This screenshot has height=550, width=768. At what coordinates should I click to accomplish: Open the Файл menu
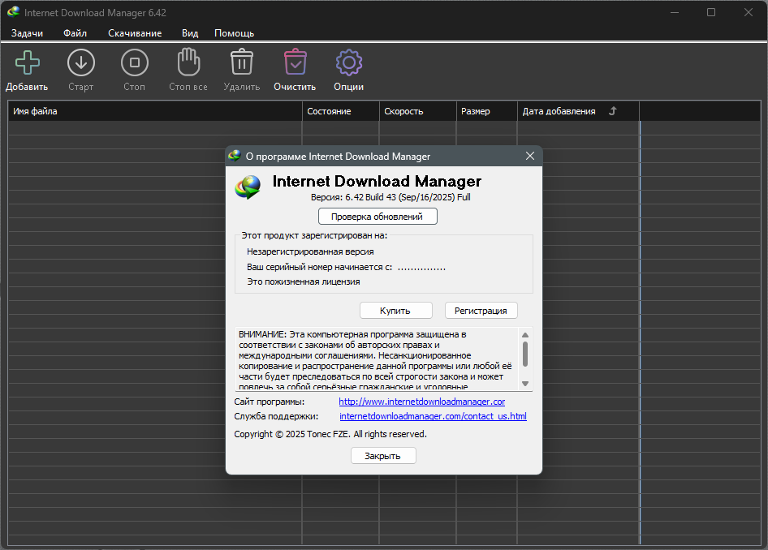[x=75, y=33]
